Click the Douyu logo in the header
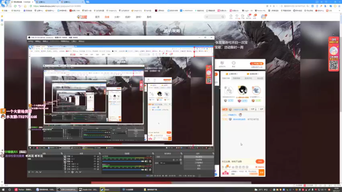342x192 pixels. tap(82, 17)
